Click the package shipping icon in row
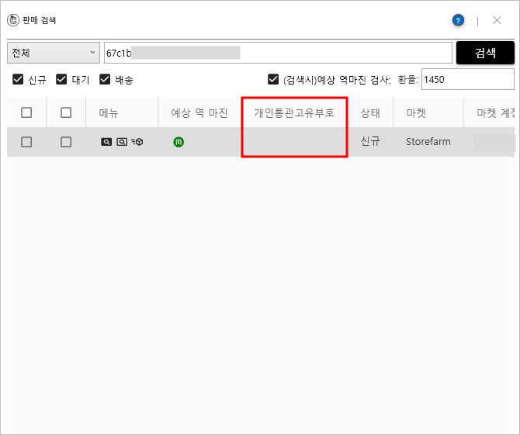The image size is (520, 435). click(137, 142)
